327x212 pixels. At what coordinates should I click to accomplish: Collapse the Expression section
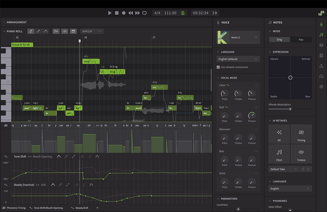pos(270,52)
